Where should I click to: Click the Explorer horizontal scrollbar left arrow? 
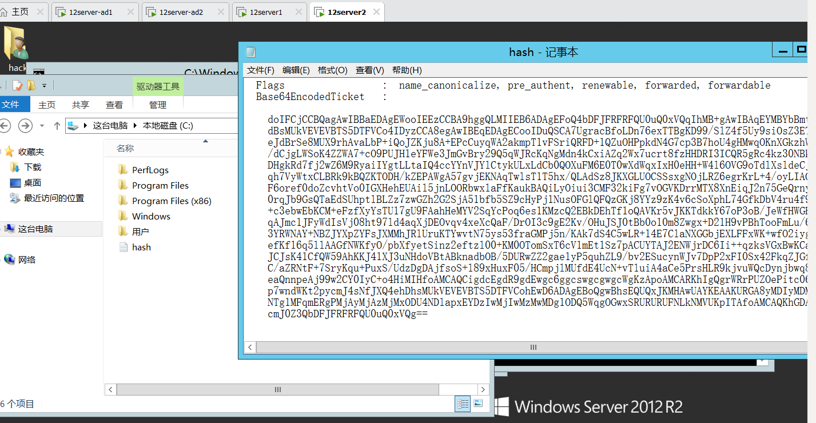[x=110, y=389]
